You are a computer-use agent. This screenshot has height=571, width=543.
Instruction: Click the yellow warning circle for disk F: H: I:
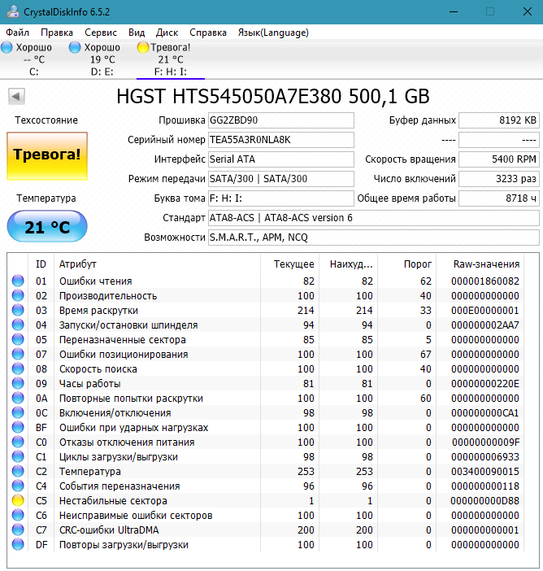[x=143, y=47]
